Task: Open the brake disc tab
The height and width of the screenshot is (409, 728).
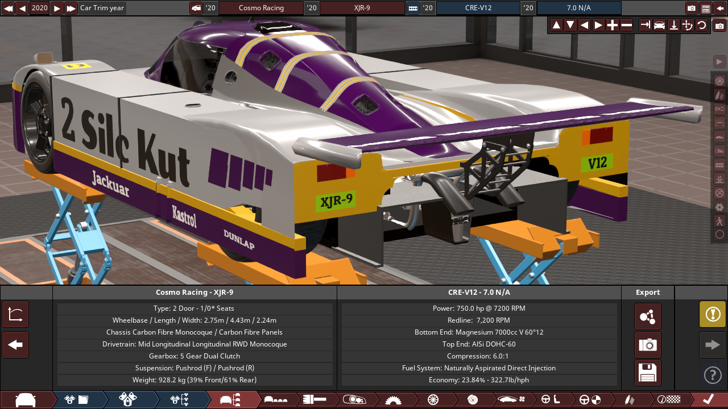Action: [x=472, y=399]
